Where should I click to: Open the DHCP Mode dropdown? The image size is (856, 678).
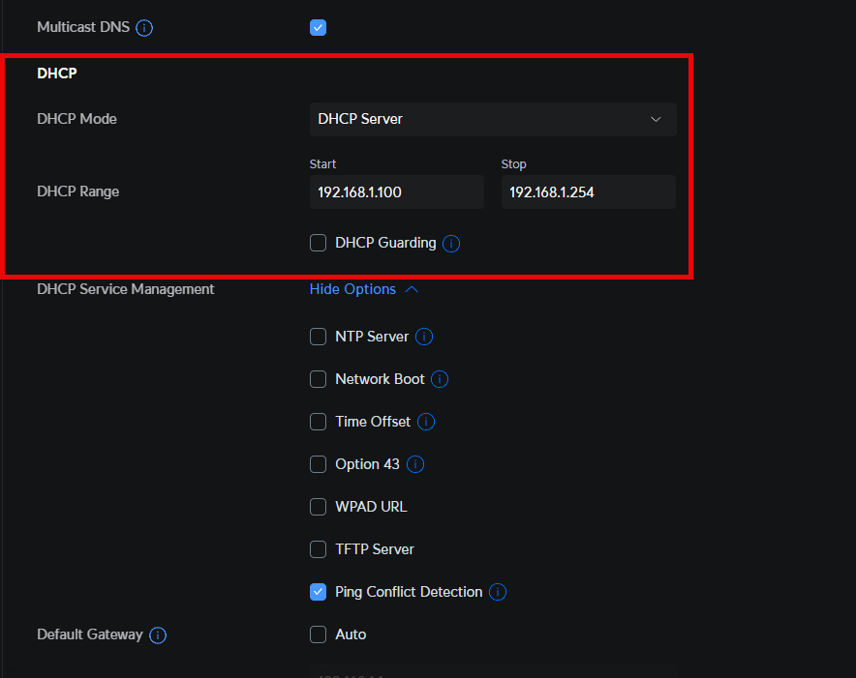(x=492, y=119)
